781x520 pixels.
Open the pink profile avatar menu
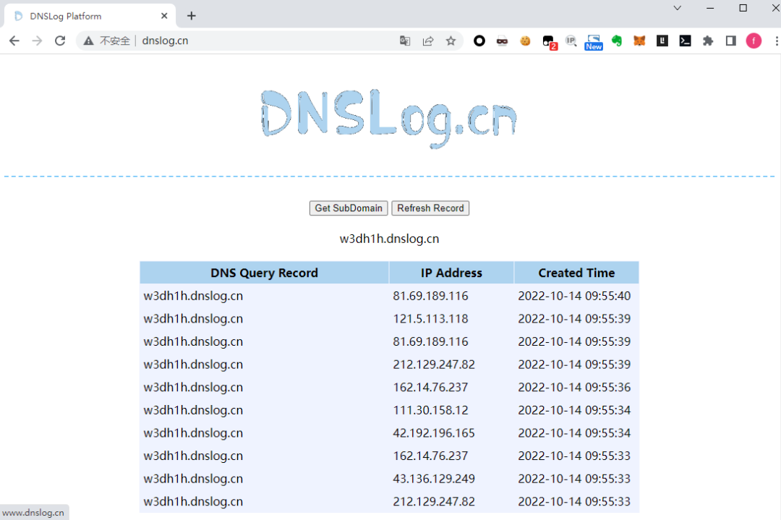pyautogui.click(x=754, y=41)
